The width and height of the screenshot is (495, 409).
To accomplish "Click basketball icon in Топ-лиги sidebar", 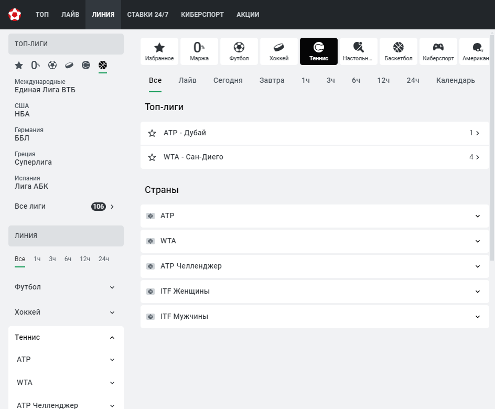I will tap(103, 66).
